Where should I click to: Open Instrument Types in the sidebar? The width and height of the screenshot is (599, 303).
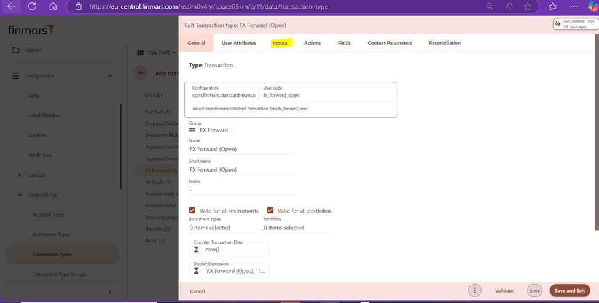coord(51,235)
